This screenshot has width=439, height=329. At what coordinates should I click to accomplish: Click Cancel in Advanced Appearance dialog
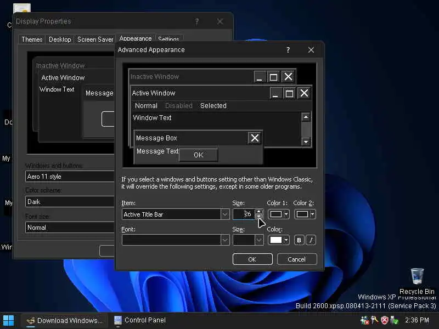pyautogui.click(x=297, y=259)
